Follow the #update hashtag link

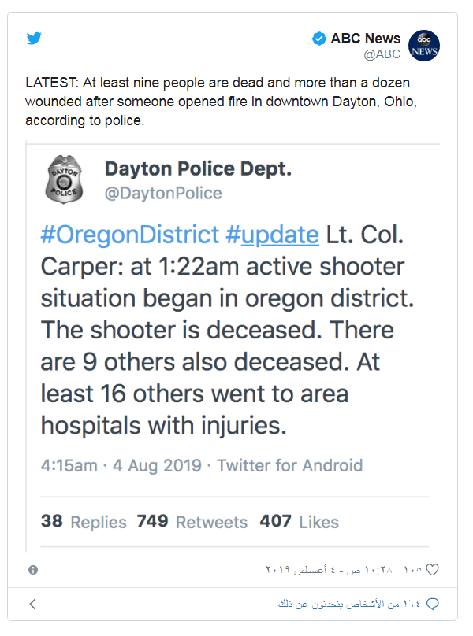(x=272, y=235)
